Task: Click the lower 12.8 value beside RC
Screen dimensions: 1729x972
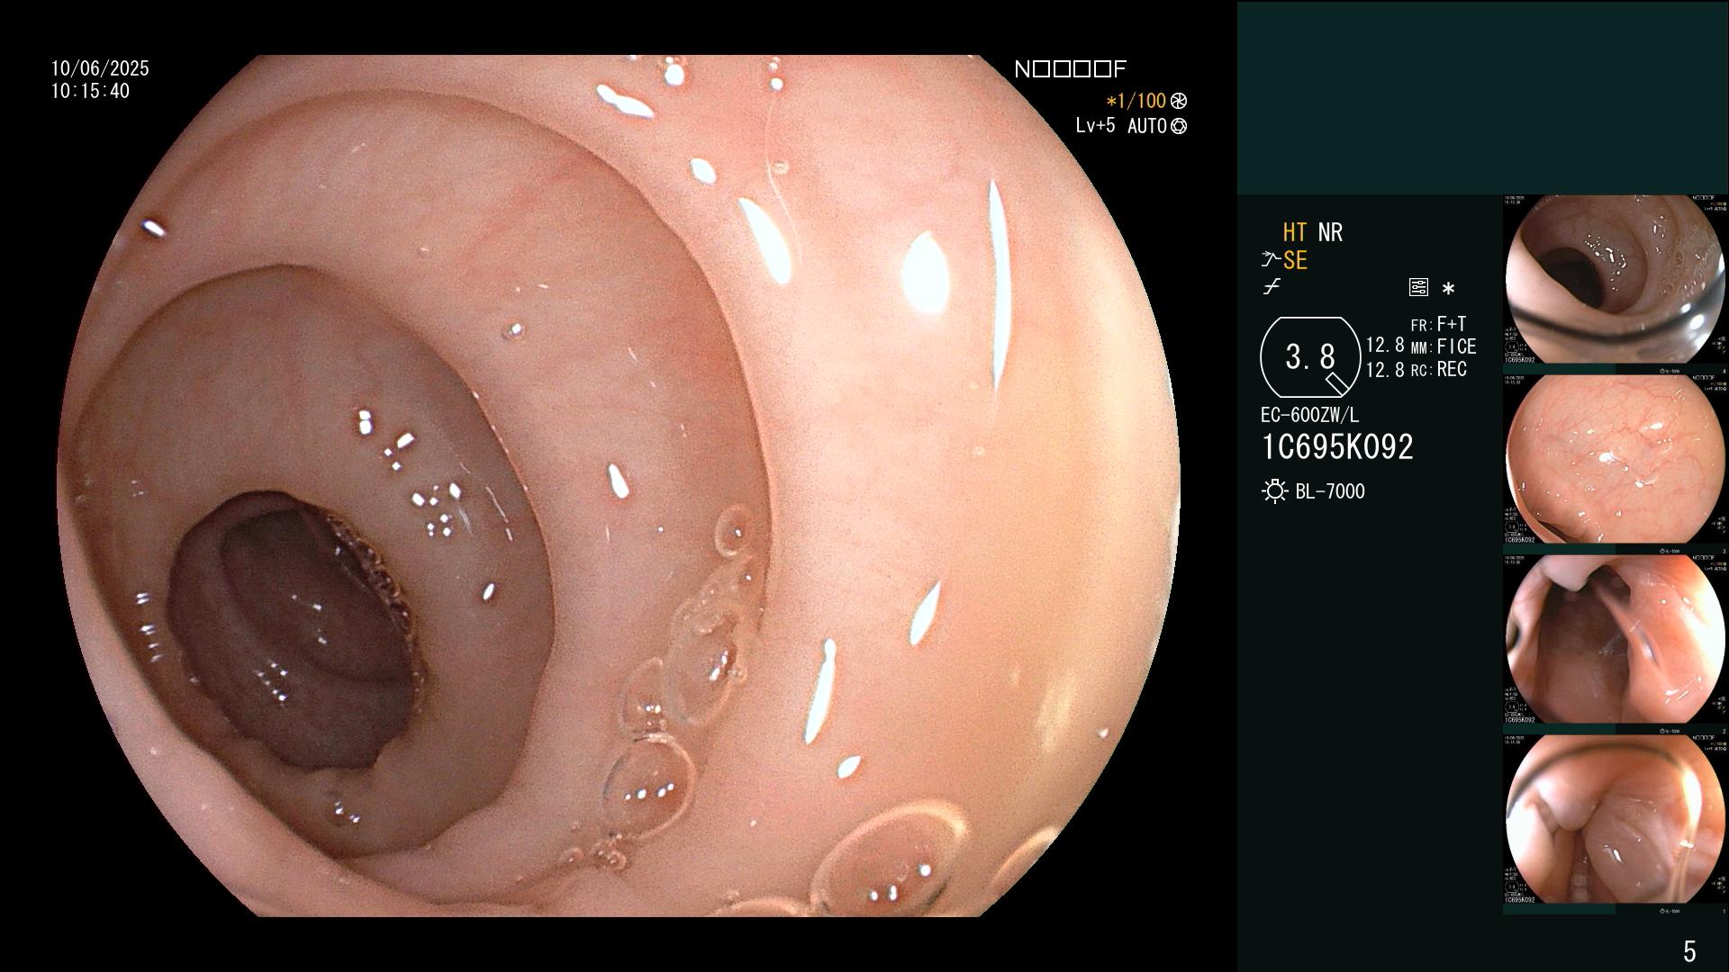Action: (1385, 369)
